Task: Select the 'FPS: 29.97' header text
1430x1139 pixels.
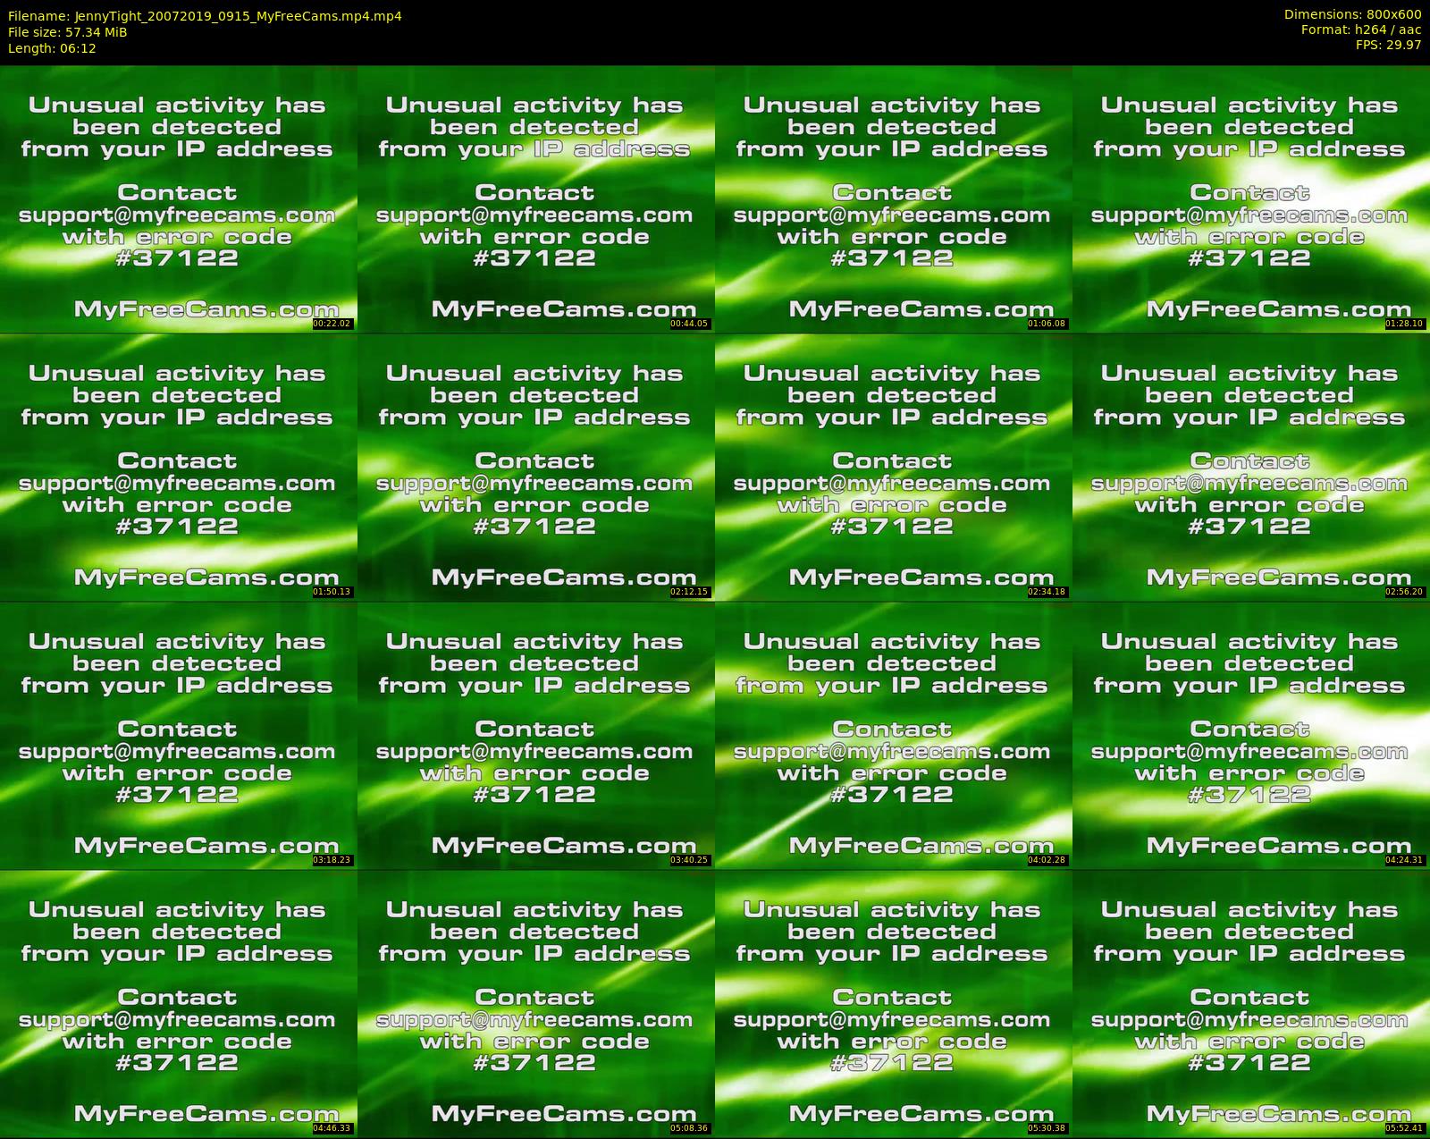Action: point(1388,45)
